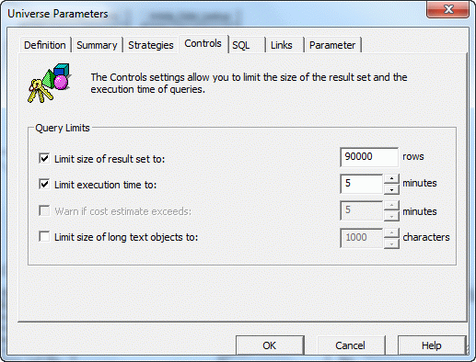Click the Cancel button
476x362 pixels.
351,345
